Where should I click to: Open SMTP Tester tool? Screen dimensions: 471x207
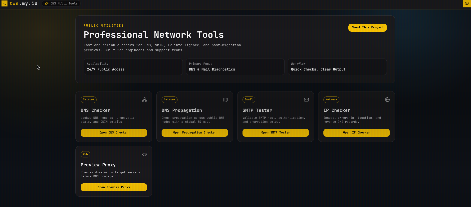tap(276, 133)
